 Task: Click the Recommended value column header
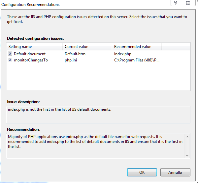point(137,47)
